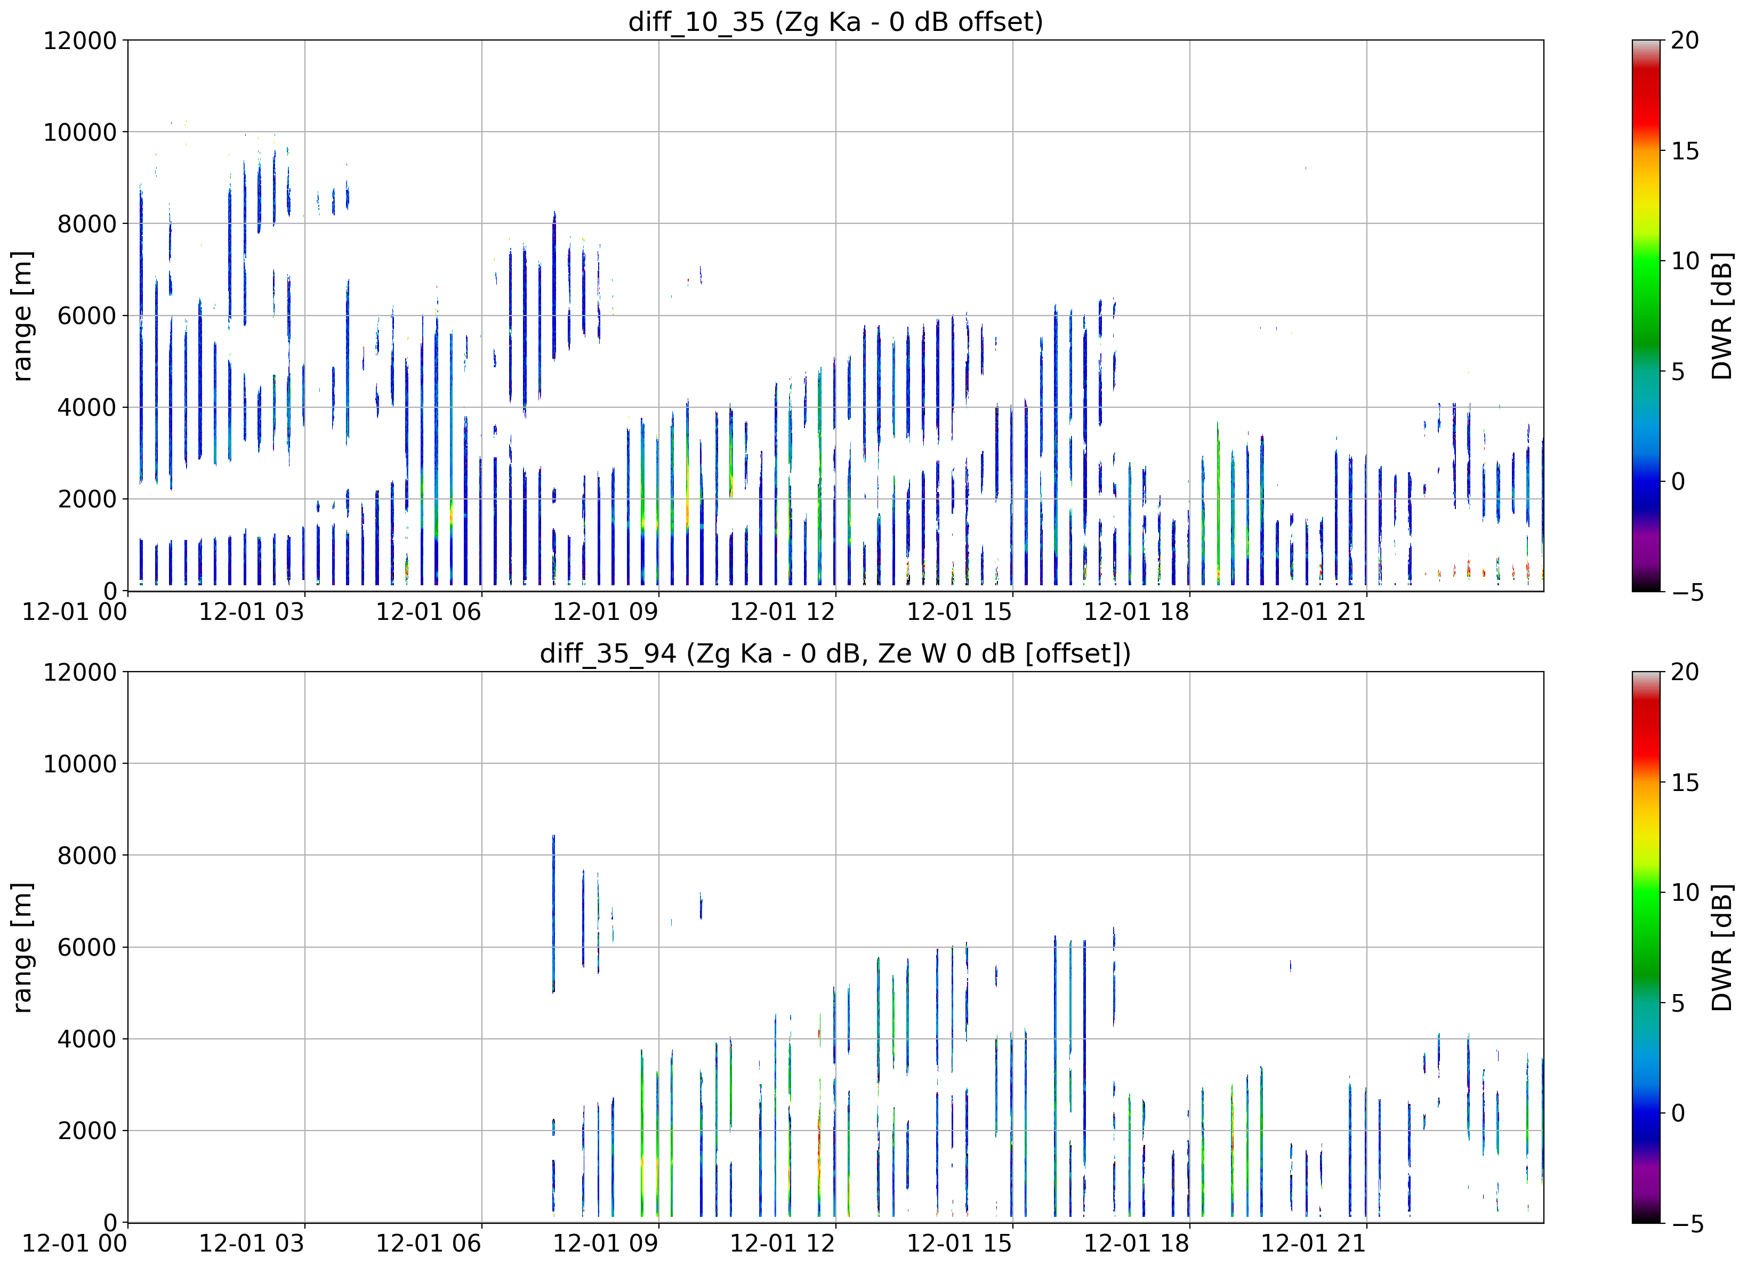Select the 'range [m]' axis label of the diff_35_94 plot
This screenshot has height=1267, width=1747.
(x=22, y=947)
